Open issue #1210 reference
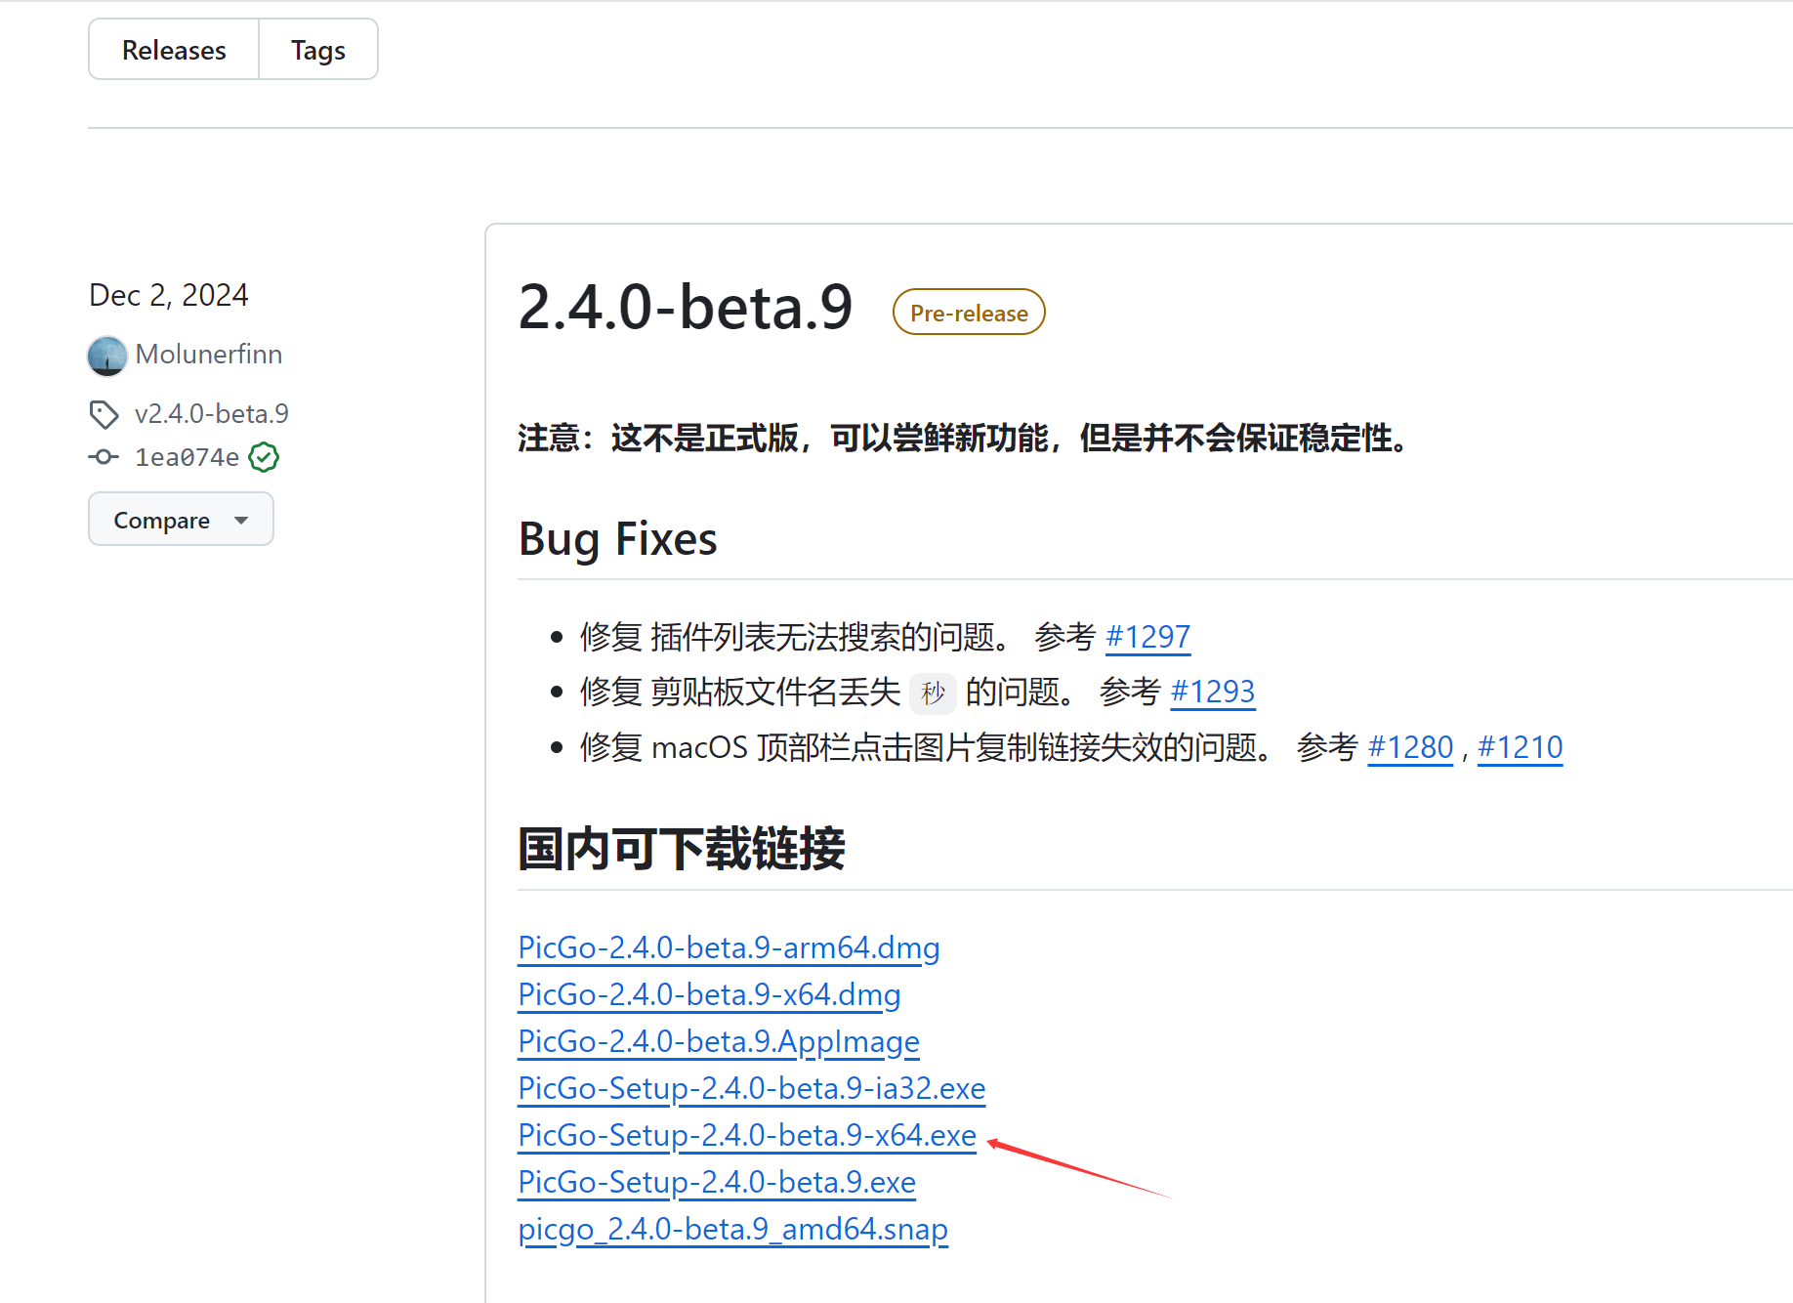The image size is (1793, 1303). pyautogui.click(x=1520, y=747)
